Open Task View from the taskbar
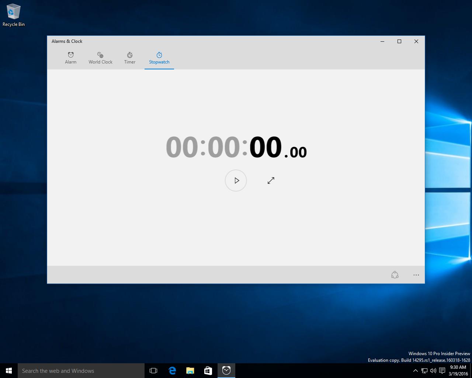 tap(153, 371)
